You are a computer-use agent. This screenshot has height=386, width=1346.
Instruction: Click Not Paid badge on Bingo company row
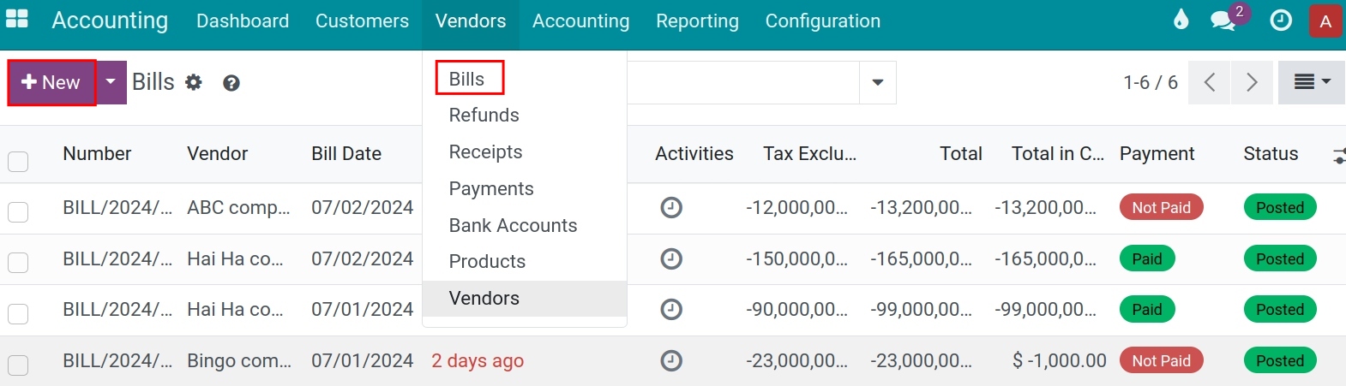(1161, 360)
